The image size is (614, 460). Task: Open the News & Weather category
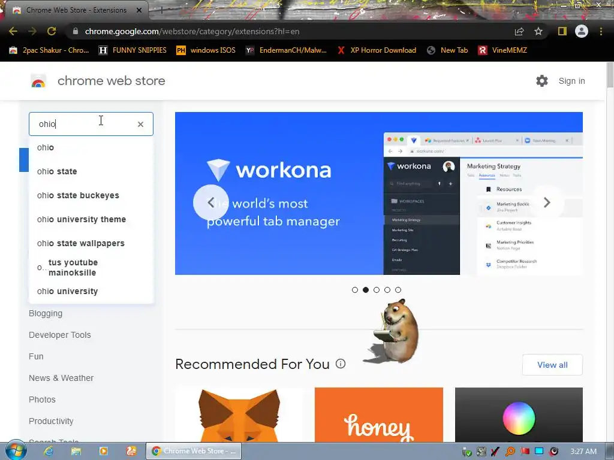click(x=61, y=378)
